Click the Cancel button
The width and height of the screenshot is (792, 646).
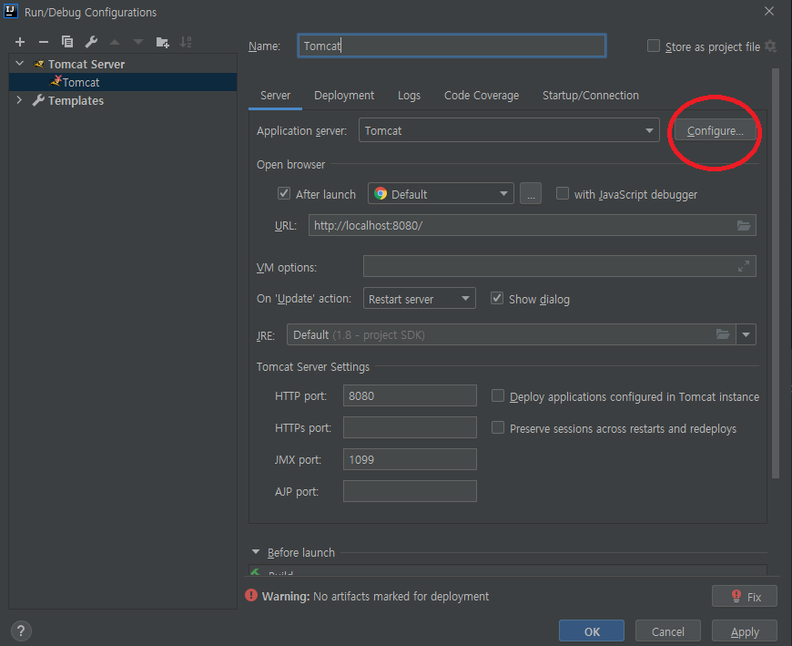tap(668, 631)
